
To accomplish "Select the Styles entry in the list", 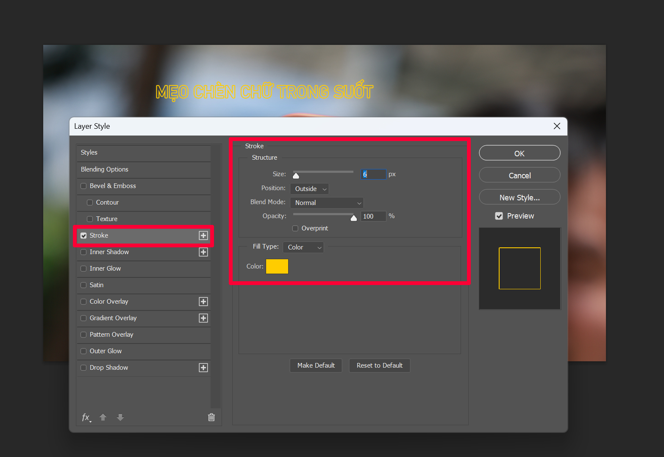I will 89,152.
